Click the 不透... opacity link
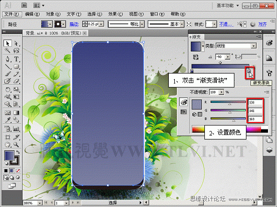This screenshot has height=207, width=277. tap(226, 24)
